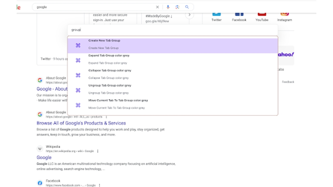333x187 pixels.
Task: Open options menu for Wikipedia result
Action: point(98,151)
